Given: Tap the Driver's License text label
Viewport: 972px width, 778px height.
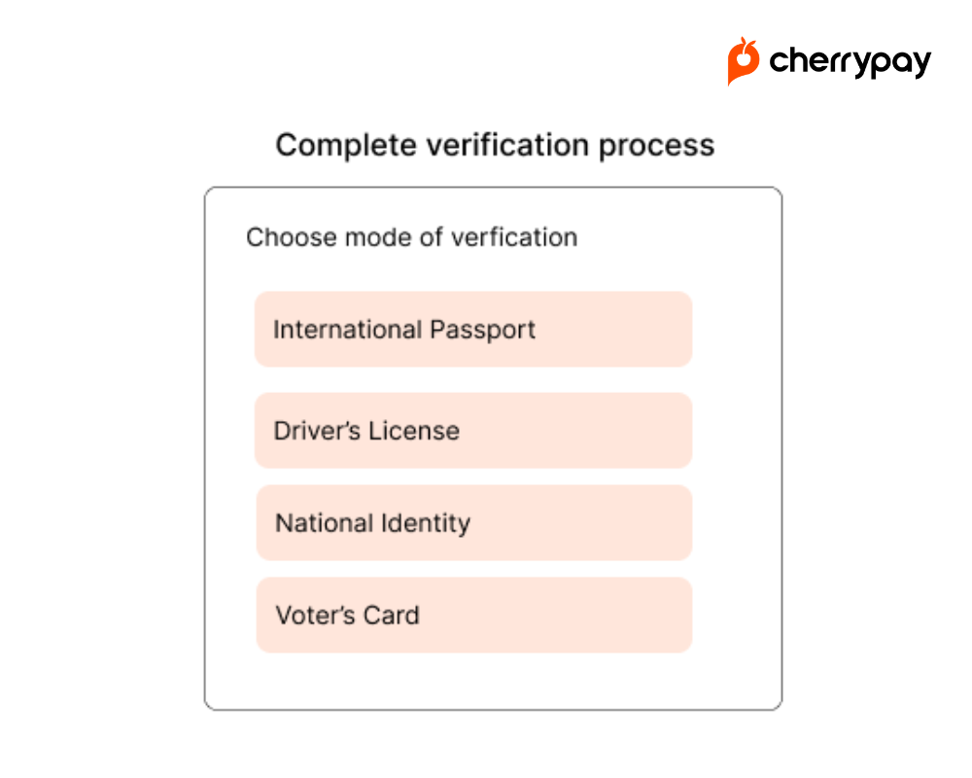Looking at the screenshot, I should pos(366,431).
